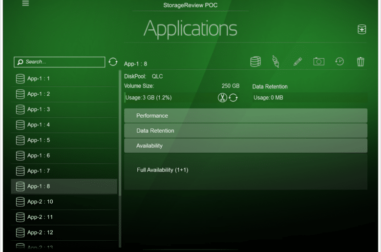The width and height of the screenshot is (381, 252).
Task: Click the connection chain icon in toolbar
Action: [275, 61]
